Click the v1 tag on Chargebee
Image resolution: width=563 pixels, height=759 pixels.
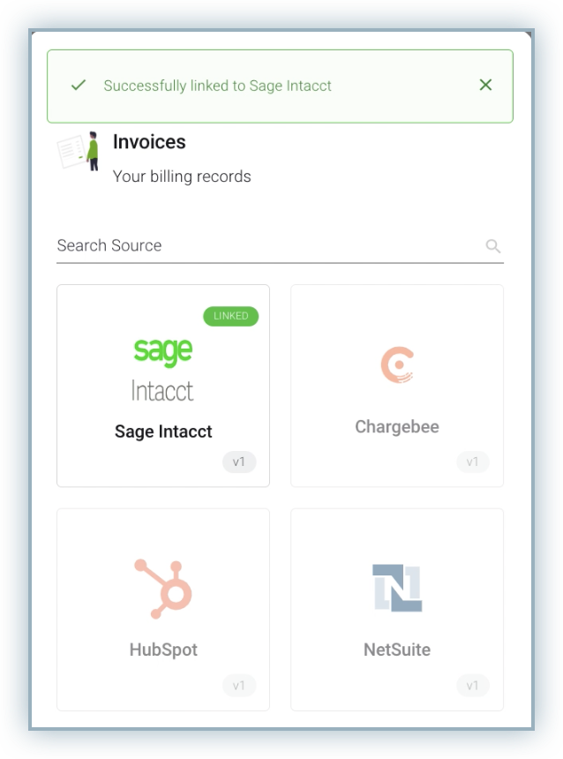tap(473, 462)
